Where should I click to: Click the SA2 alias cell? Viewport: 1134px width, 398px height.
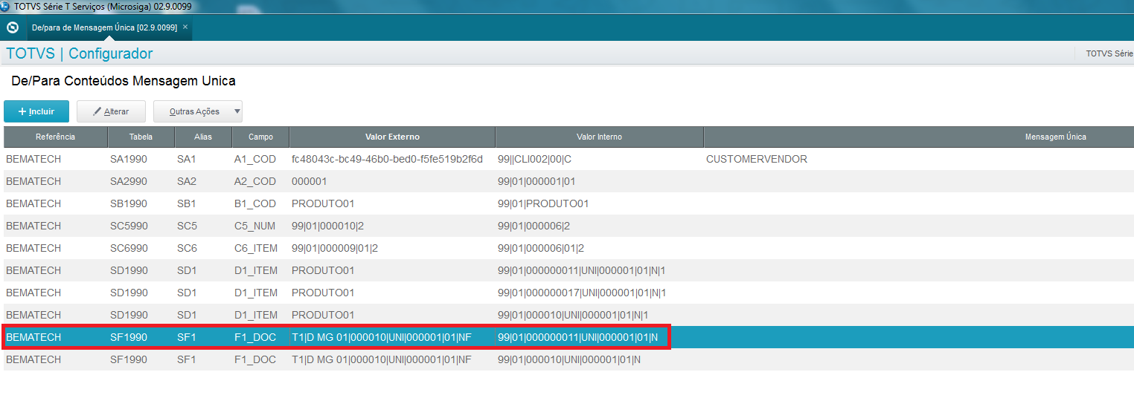[203, 181]
